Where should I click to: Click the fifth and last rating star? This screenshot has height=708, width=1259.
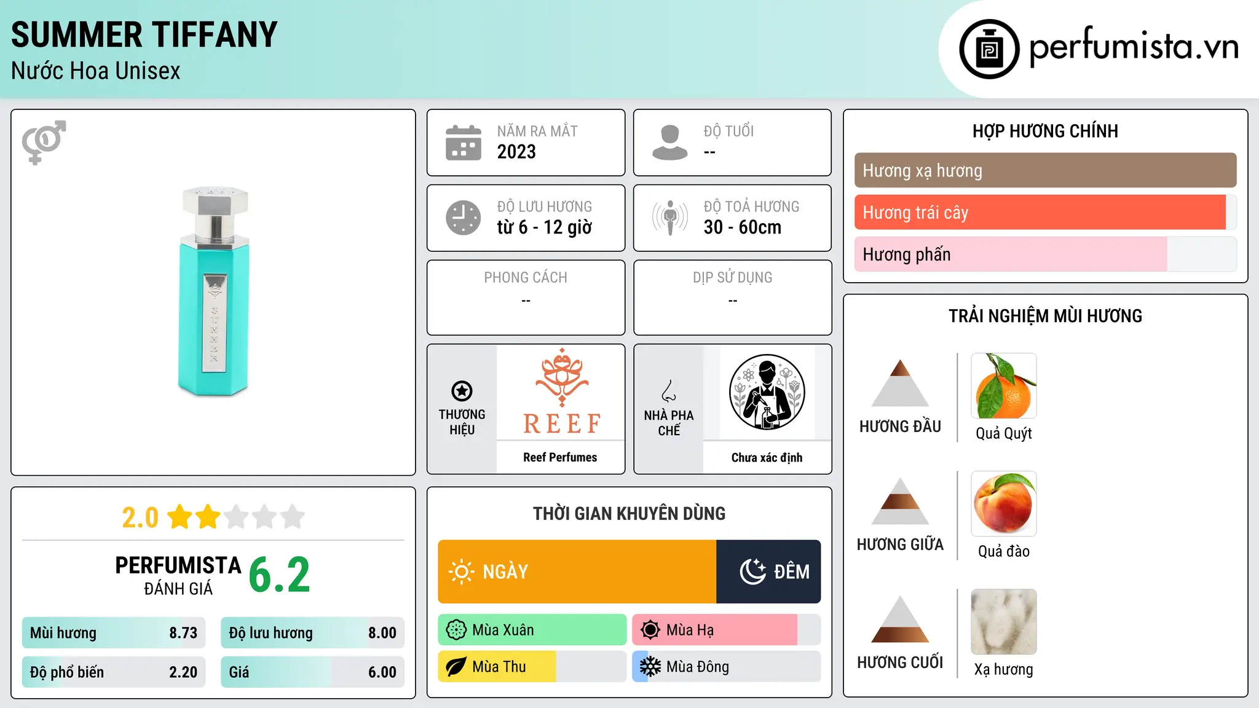[x=293, y=517]
